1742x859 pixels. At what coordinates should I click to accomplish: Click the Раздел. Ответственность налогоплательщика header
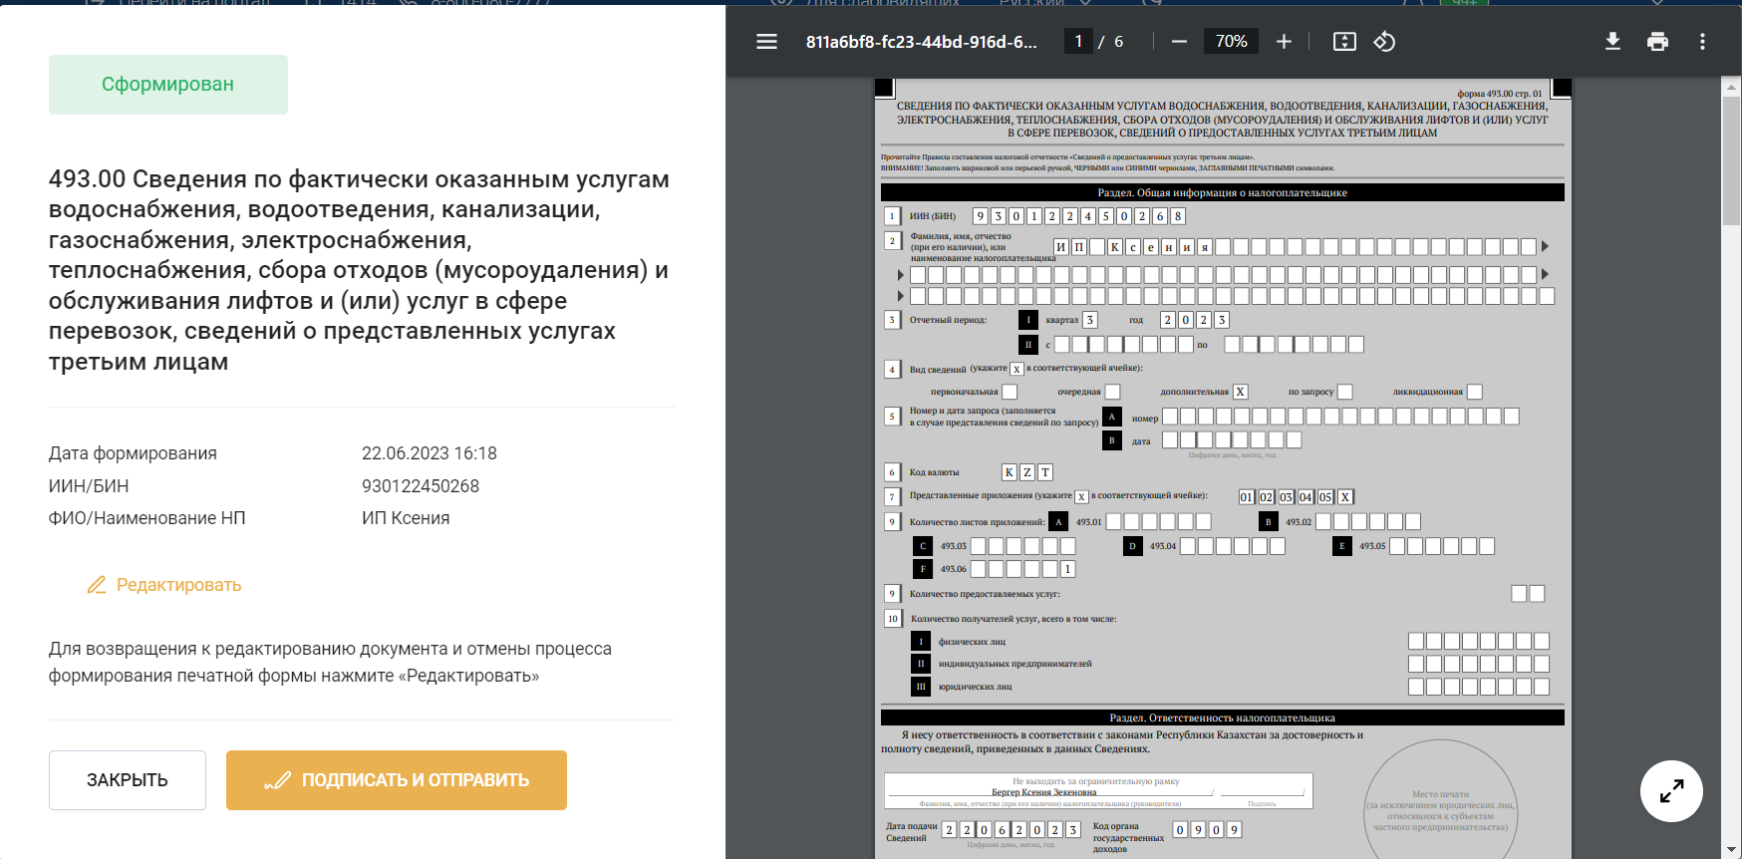(x=1222, y=717)
